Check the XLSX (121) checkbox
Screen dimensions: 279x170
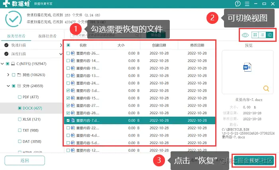[x=20, y=119]
